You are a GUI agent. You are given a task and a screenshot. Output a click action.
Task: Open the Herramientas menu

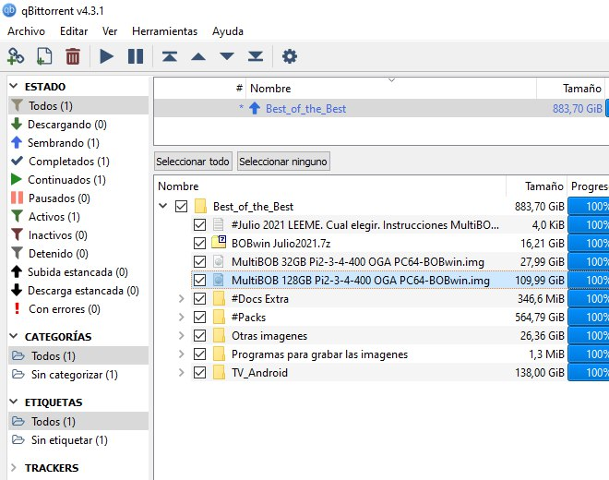coord(164,31)
